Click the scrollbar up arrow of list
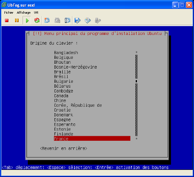The width and height of the screenshot is (194, 177). (137, 52)
